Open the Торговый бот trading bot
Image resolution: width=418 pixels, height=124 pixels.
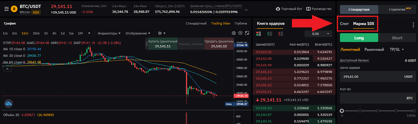(x=289, y=9)
